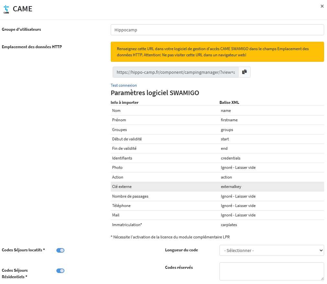The height and width of the screenshot is (284, 327).
Task: Click the CAME logo icon
Action: [6, 9]
